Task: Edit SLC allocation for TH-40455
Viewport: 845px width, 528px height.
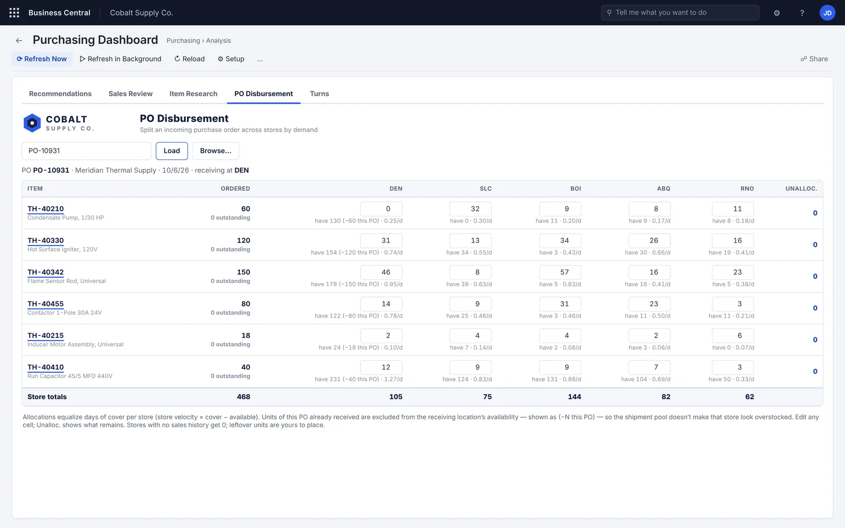Action: coord(471,304)
